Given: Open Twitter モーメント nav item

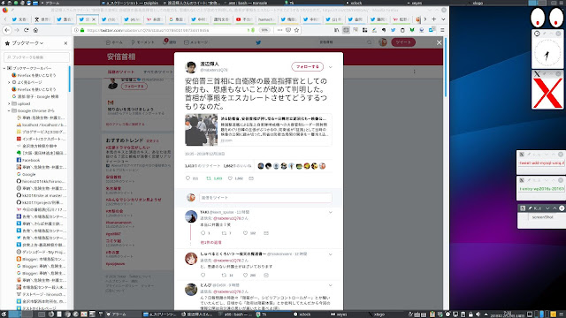Looking at the screenshot, I should (142, 42).
